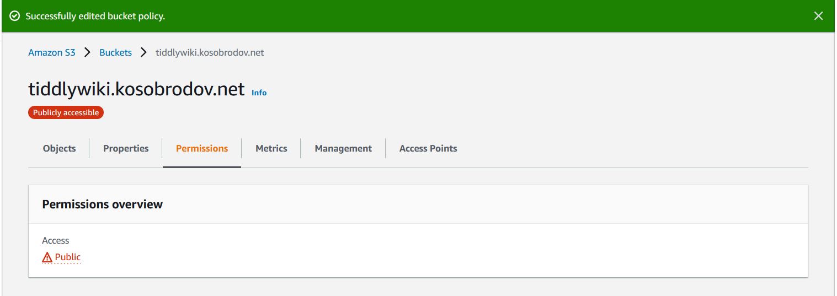Click the Permissions overview heading
The height and width of the screenshot is (296, 837).
coord(103,204)
